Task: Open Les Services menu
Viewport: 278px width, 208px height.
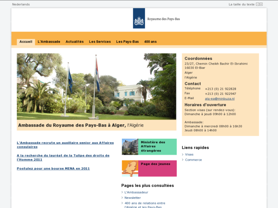Action: click(100, 42)
